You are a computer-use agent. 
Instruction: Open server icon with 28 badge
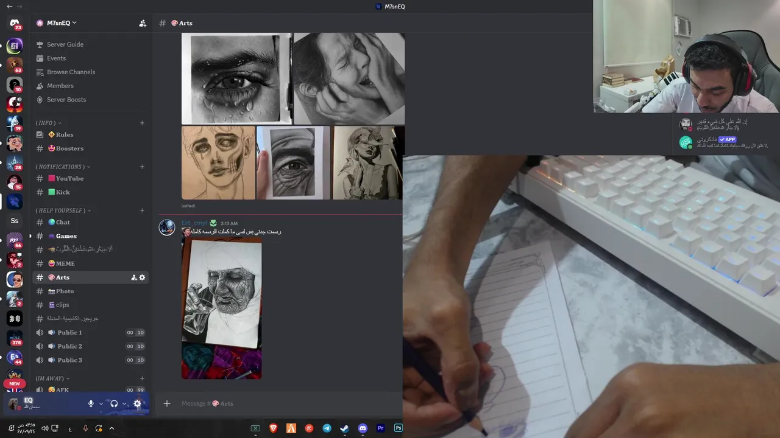pyautogui.click(x=14, y=162)
